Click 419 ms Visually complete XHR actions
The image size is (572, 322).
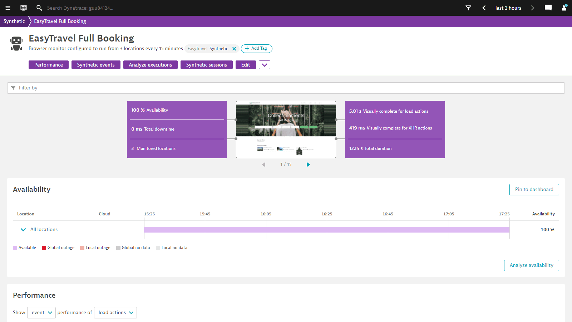click(x=390, y=128)
